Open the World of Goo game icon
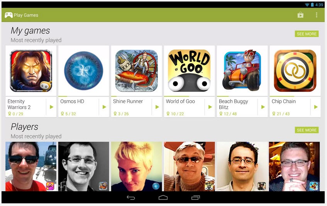 [x=189, y=71]
